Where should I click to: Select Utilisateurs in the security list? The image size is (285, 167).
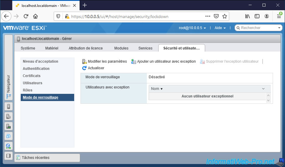pos(32,83)
